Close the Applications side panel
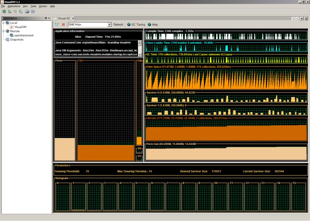Viewport: 310px width, 221px height. click(x=49, y=18)
